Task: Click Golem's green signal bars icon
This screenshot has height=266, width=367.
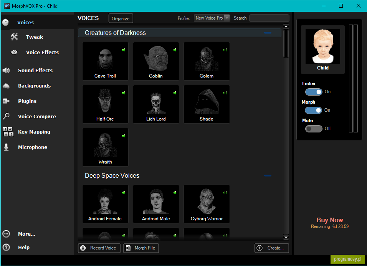Action: click(225, 50)
